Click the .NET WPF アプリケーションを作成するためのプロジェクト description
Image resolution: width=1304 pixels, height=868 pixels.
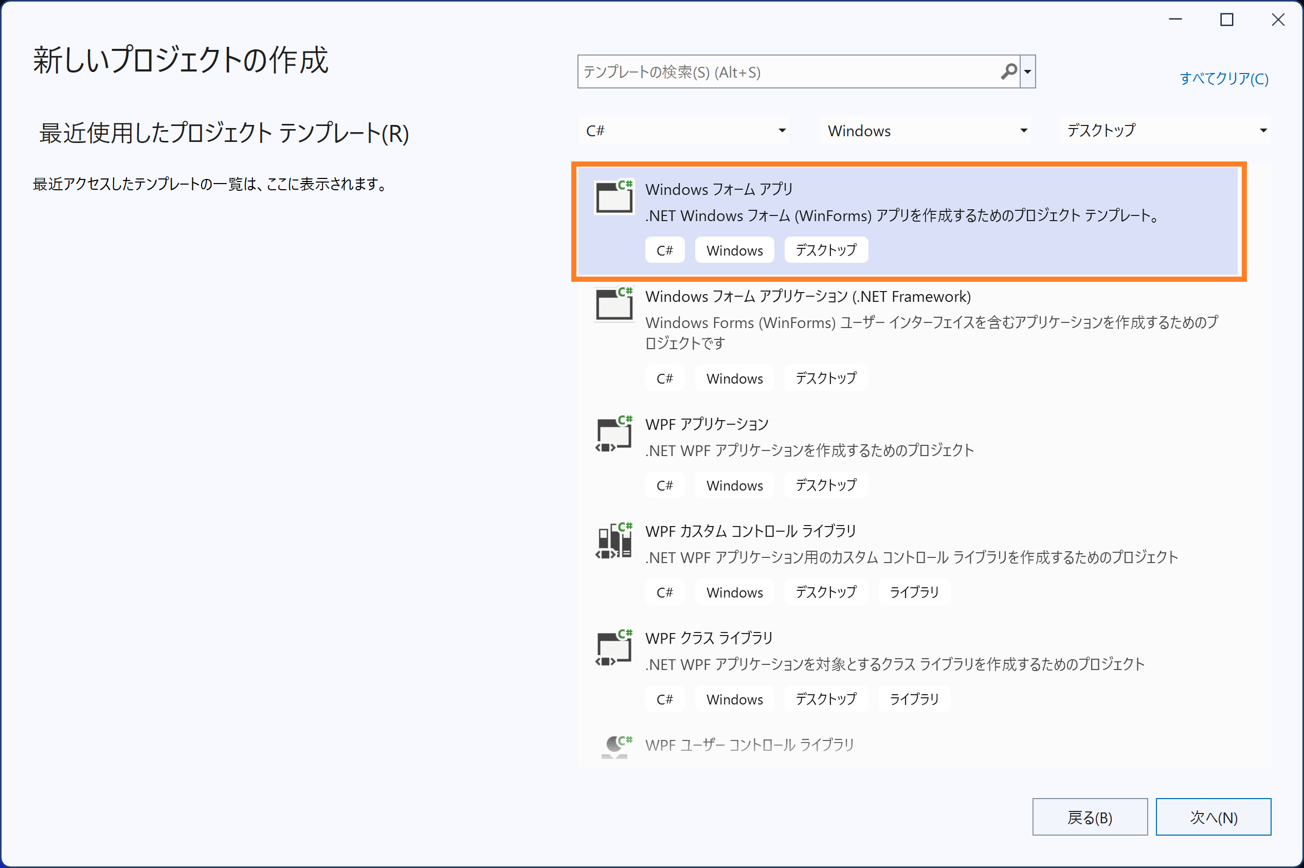(x=809, y=450)
